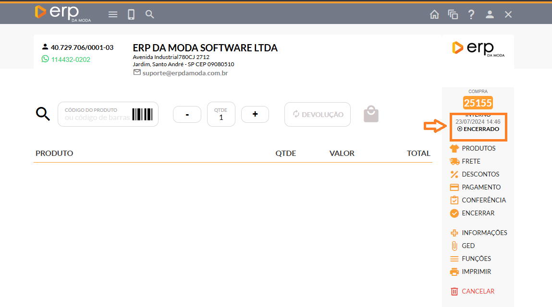Screen dimensions: 552x307
Task: Increase quantity with plus button
Action: [255, 114]
